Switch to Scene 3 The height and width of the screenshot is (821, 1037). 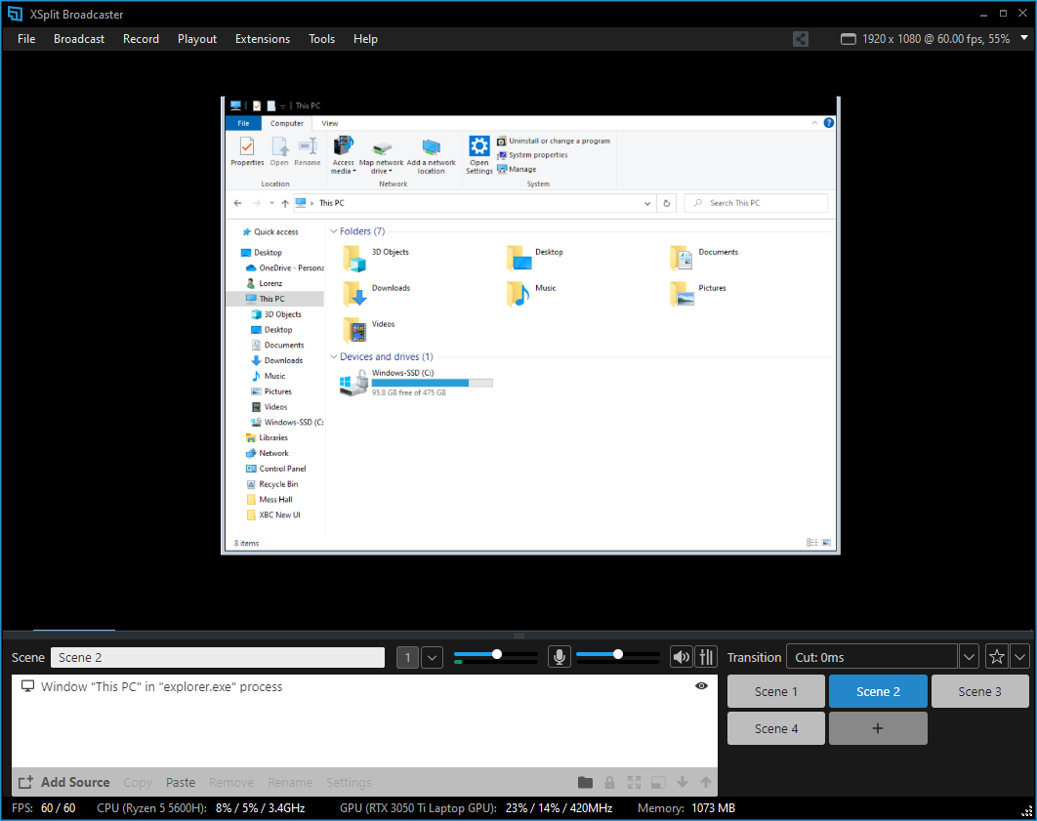[979, 691]
